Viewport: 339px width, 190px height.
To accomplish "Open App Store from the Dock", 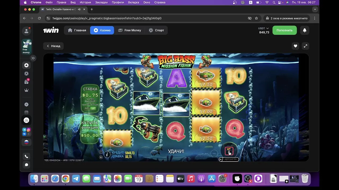I will 212,179.
